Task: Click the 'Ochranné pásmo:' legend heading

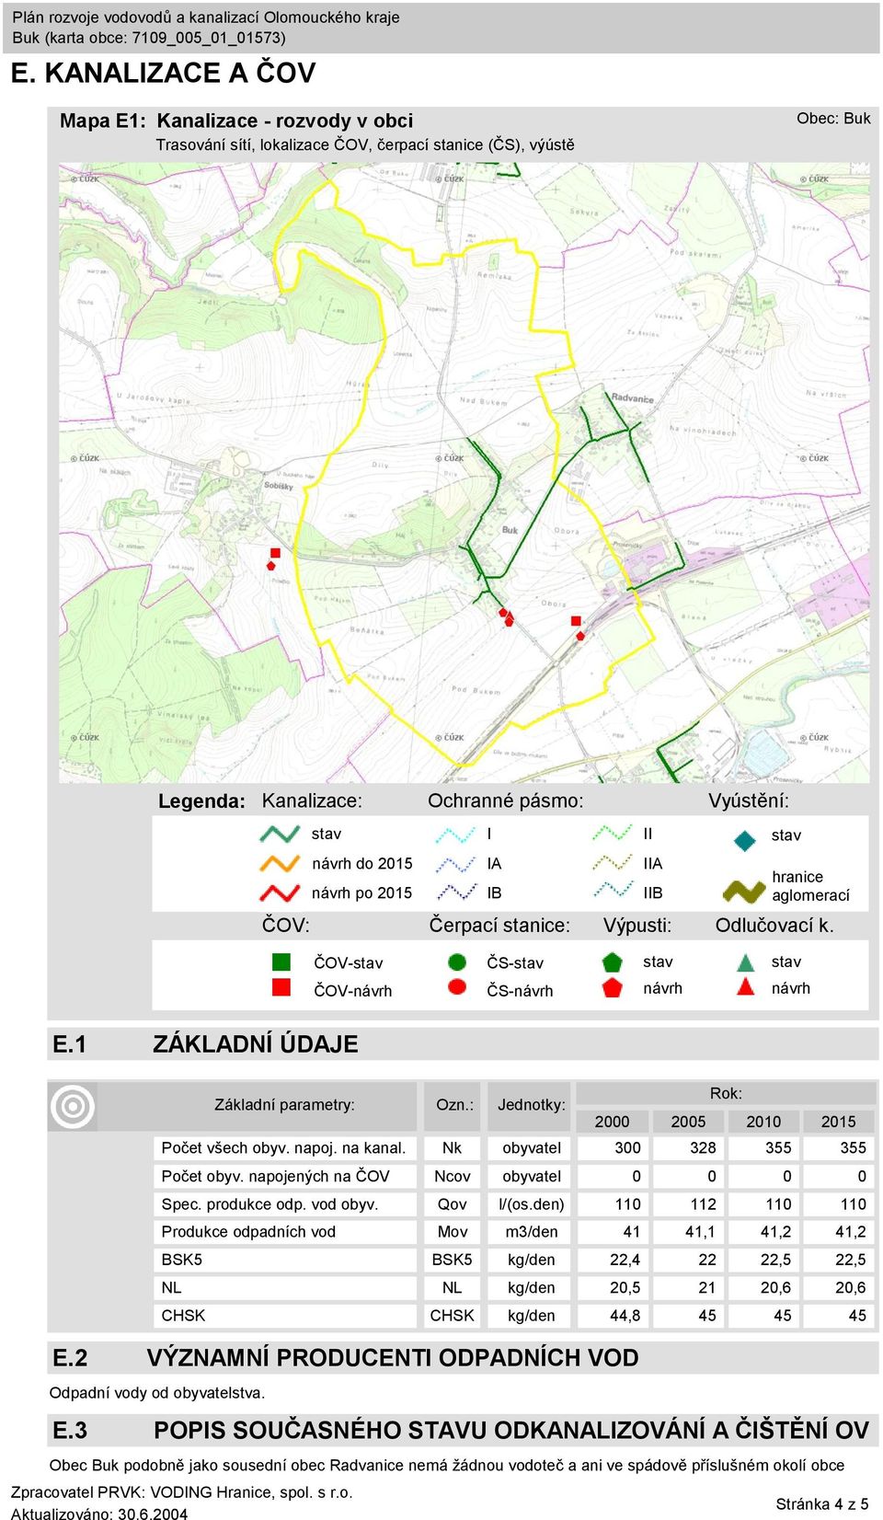Action: click(x=505, y=800)
